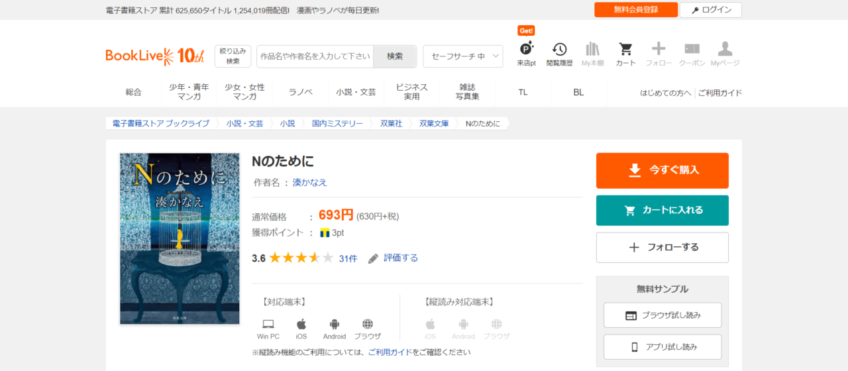Click the Nのために book cover thumbnail
848x371 pixels.
(x=180, y=238)
